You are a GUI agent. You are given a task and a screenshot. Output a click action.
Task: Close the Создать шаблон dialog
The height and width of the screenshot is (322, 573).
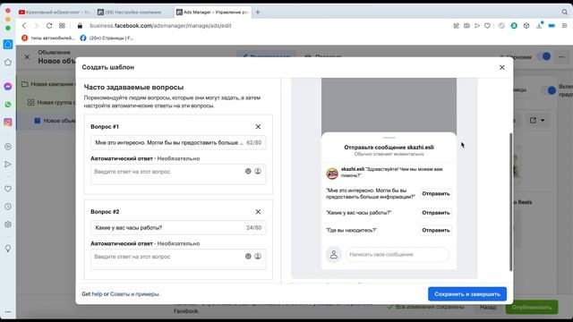pyautogui.click(x=502, y=68)
